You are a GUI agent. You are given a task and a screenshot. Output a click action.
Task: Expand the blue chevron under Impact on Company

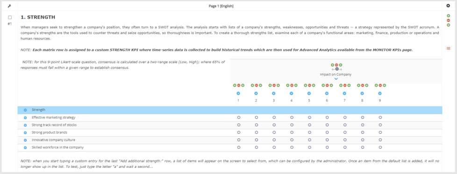point(336,79)
